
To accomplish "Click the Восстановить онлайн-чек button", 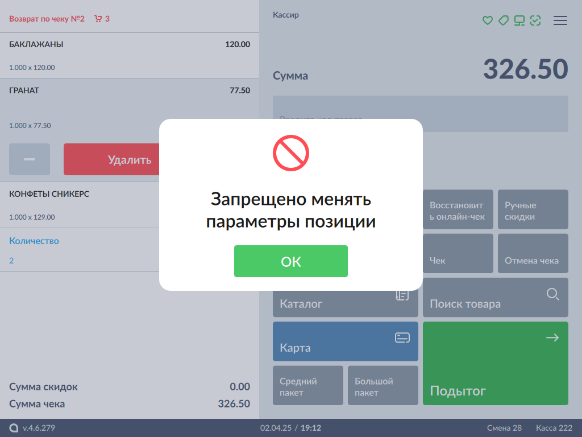I will coord(458,211).
